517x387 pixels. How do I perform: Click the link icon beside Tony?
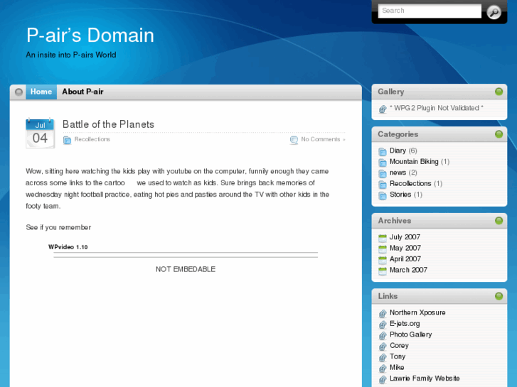click(383, 357)
